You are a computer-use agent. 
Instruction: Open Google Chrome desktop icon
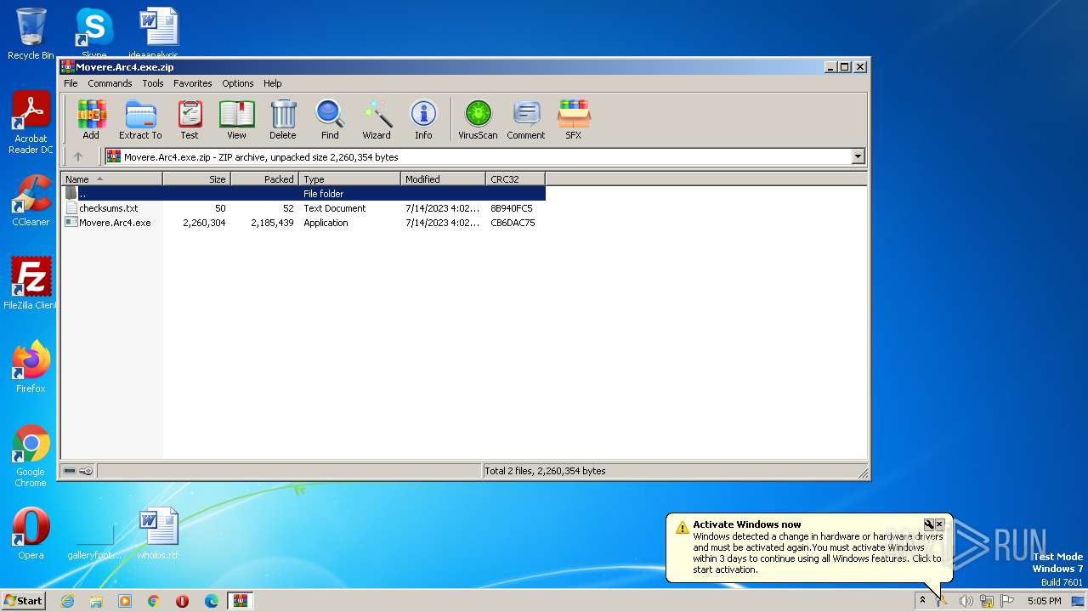pyautogui.click(x=31, y=456)
